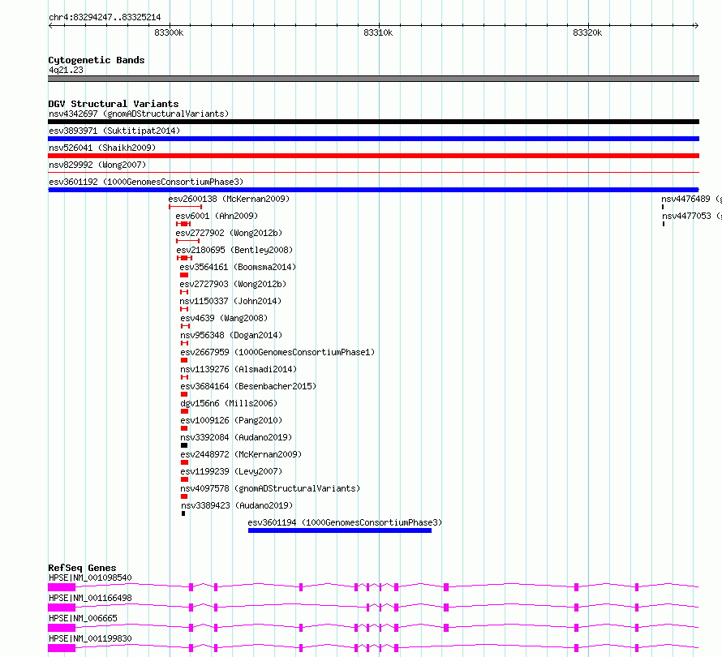The width and height of the screenshot is (722, 657).
Task: Click the 83300k ruler mark
Action: [169, 32]
